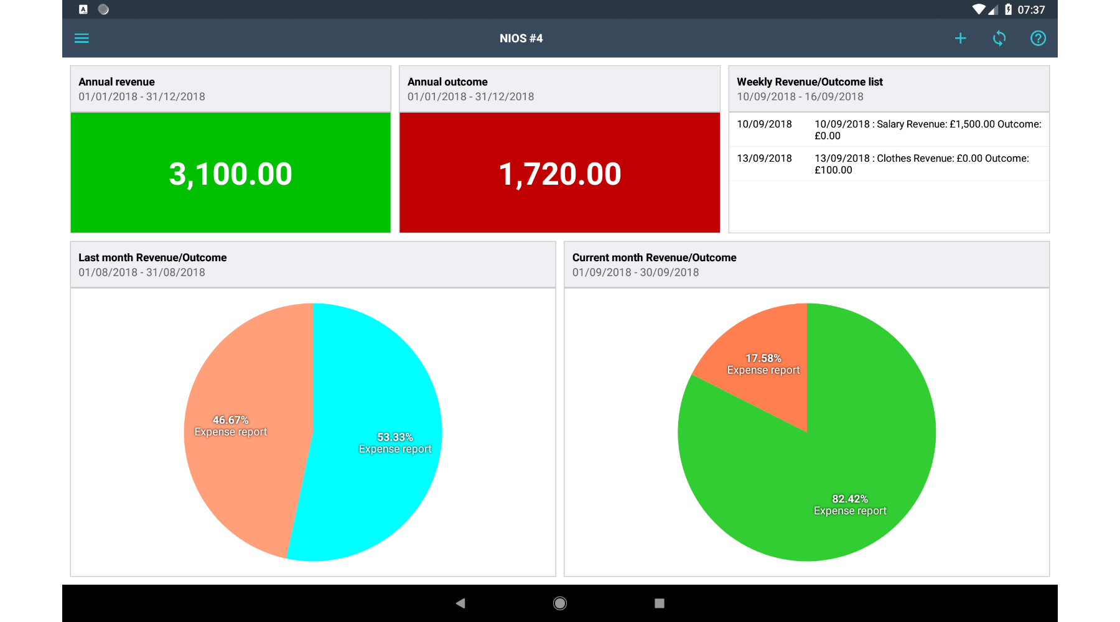Viewport: 1120px width, 622px height.
Task: Open recent apps square button
Action: (660, 603)
